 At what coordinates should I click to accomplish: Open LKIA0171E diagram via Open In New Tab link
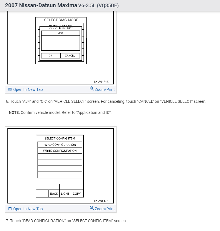pyautogui.click(x=28, y=89)
